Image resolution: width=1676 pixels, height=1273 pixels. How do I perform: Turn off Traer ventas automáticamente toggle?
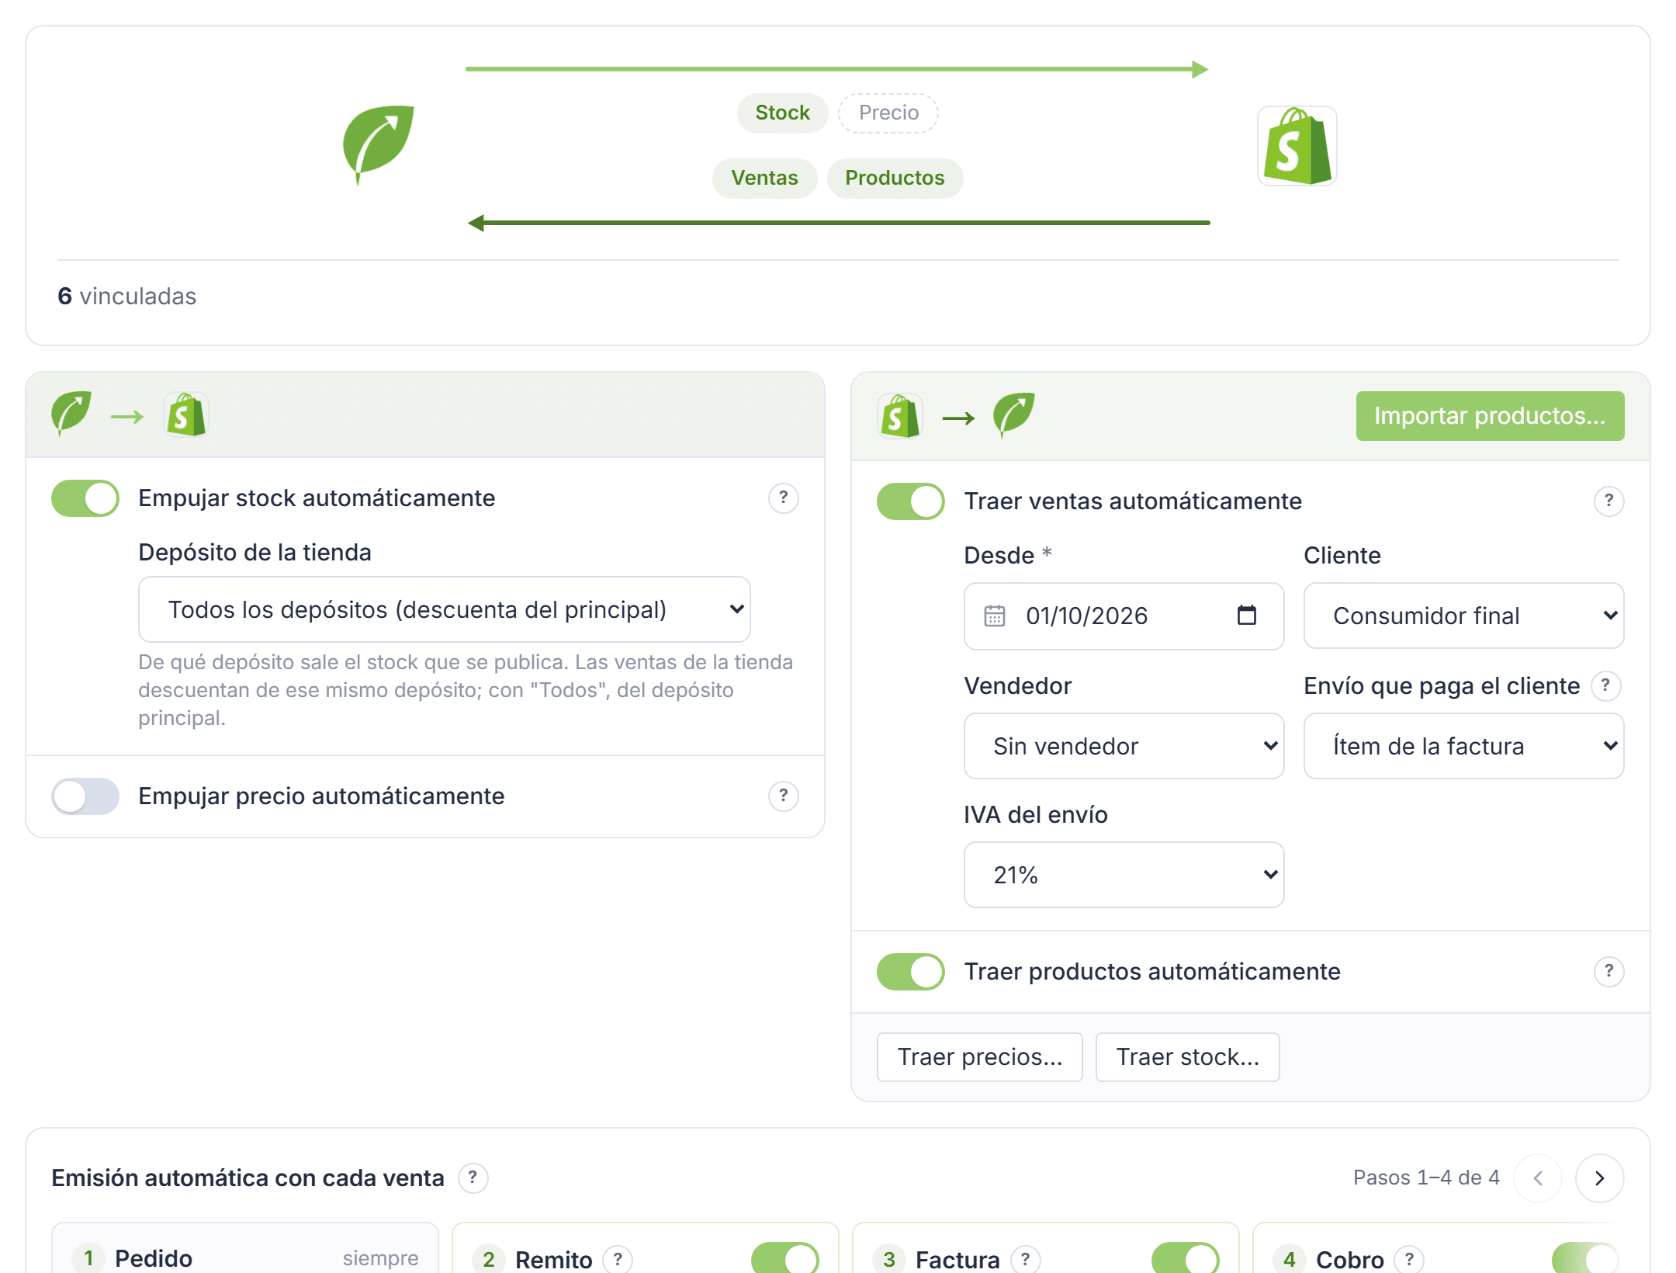pyautogui.click(x=911, y=501)
